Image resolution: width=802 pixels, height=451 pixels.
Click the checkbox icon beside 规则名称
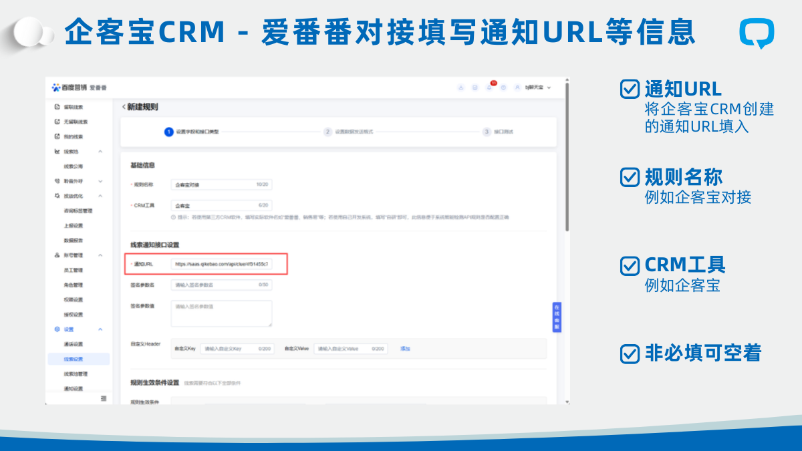(630, 177)
